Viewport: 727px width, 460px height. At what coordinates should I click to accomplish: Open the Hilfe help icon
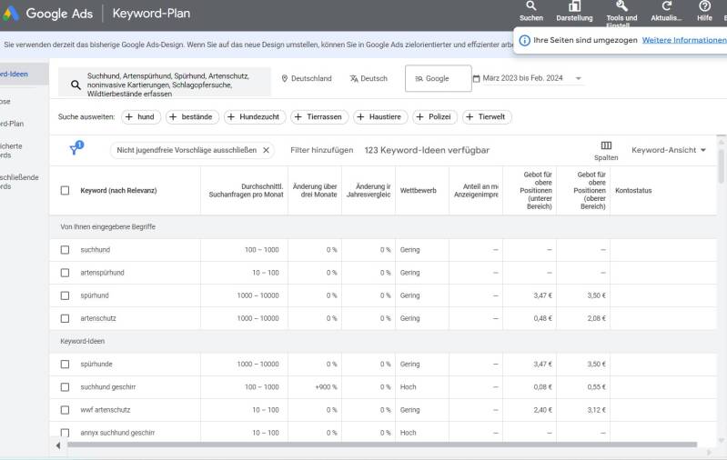[704, 6]
